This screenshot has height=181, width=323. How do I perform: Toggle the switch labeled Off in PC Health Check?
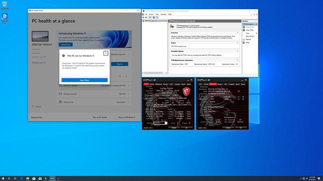(121, 76)
